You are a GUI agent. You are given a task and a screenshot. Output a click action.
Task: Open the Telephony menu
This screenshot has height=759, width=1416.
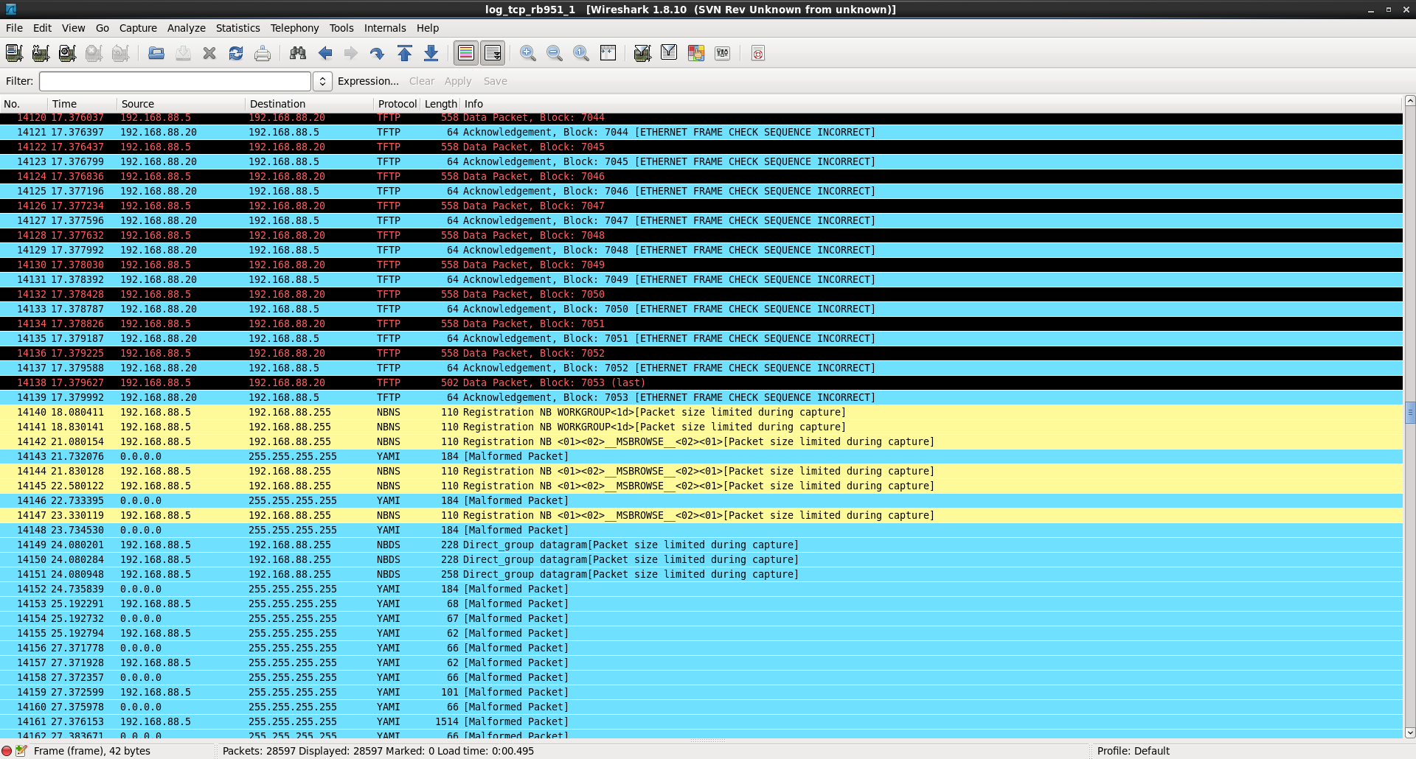pos(294,28)
